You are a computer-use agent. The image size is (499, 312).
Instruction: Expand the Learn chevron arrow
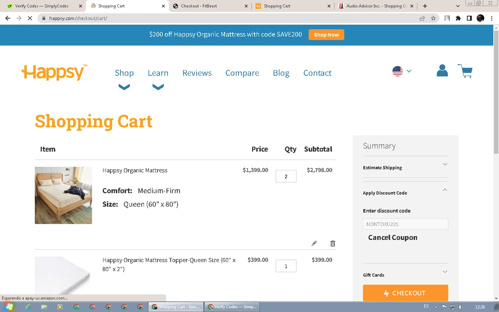click(x=158, y=87)
